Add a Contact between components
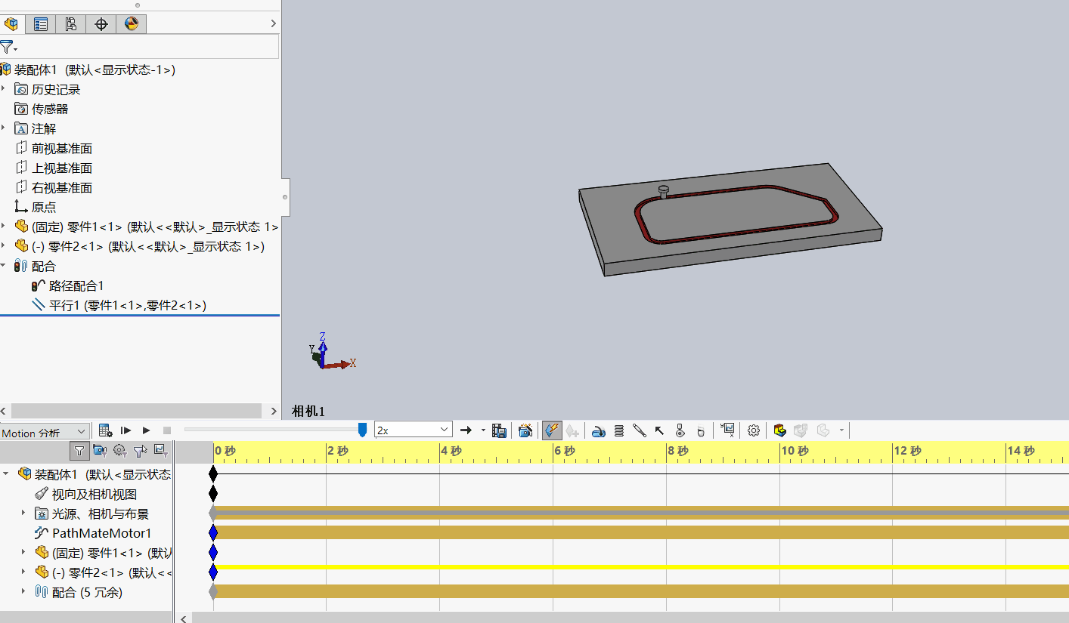 tap(680, 430)
